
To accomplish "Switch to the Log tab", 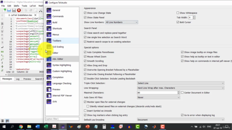I will coord(18,79).
